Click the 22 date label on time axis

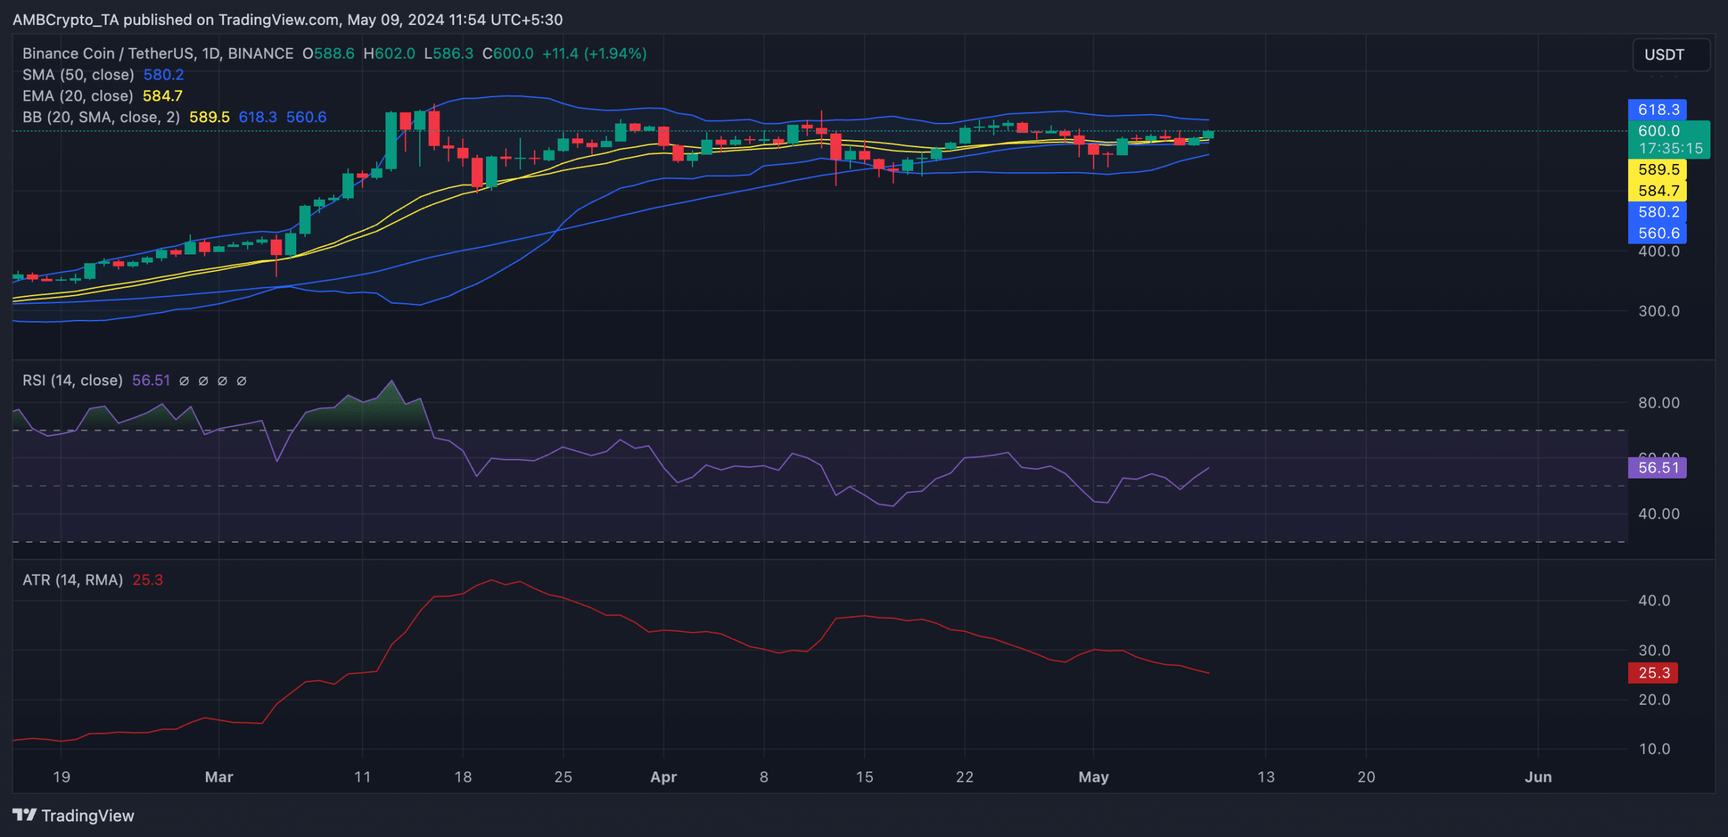pyautogui.click(x=965, y=777)
